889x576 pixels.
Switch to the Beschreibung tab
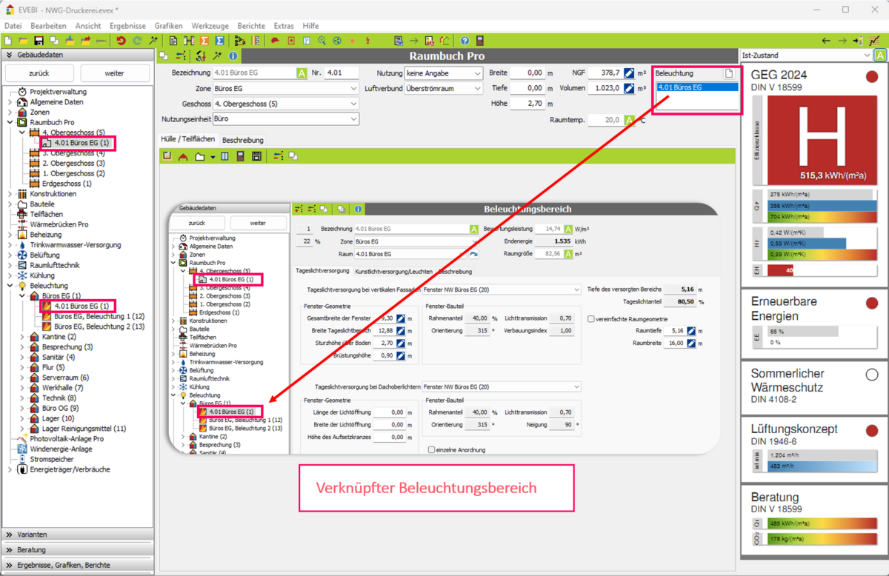point(243,139)
